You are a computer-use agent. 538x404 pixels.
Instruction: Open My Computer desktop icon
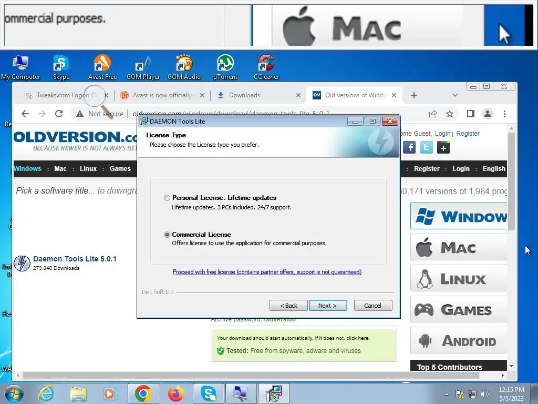20,68
